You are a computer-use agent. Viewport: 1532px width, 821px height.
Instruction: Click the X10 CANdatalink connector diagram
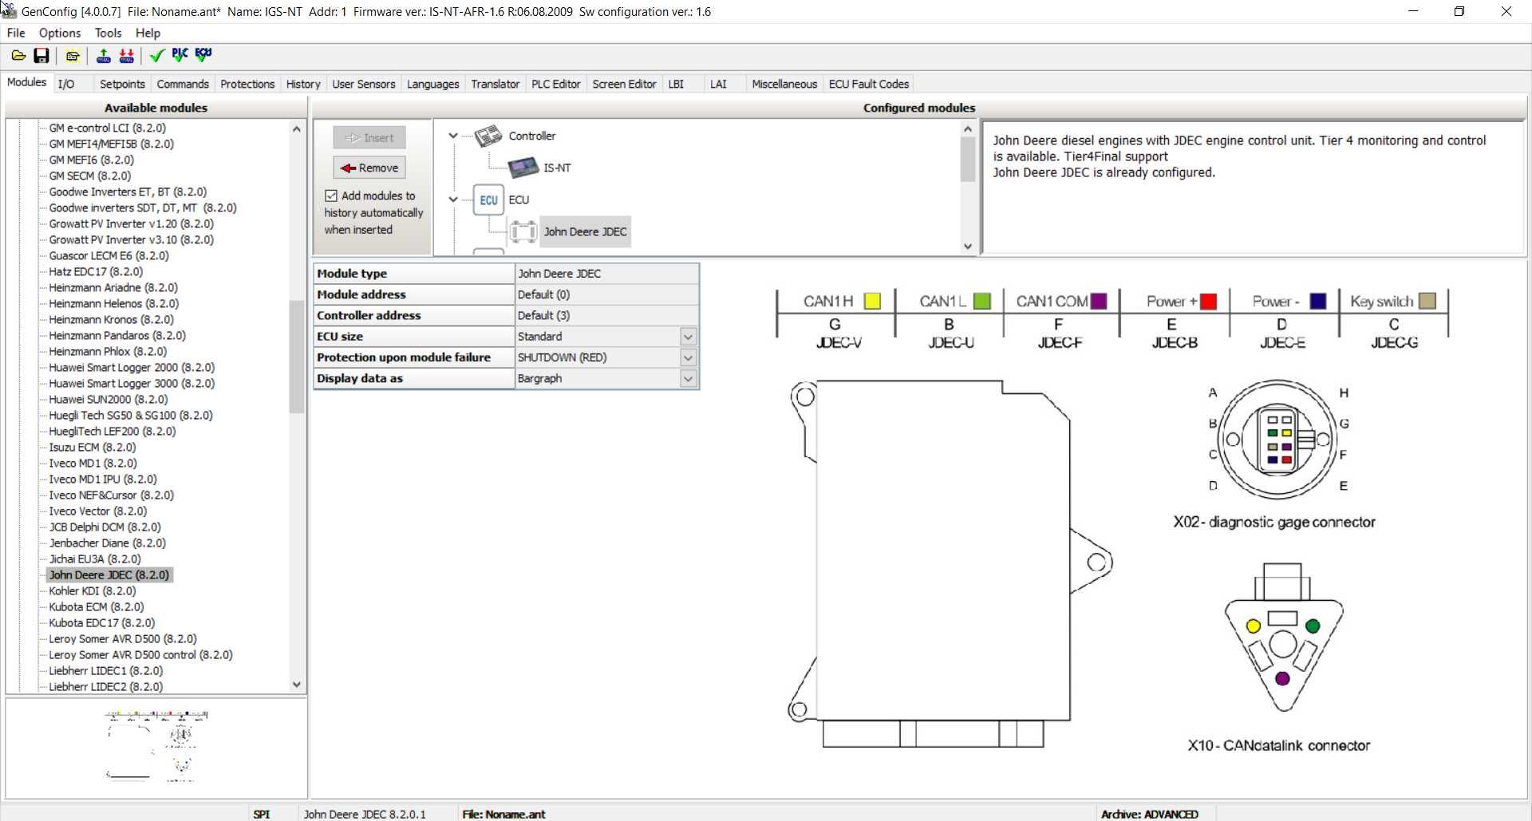(x=1283, y=637)
